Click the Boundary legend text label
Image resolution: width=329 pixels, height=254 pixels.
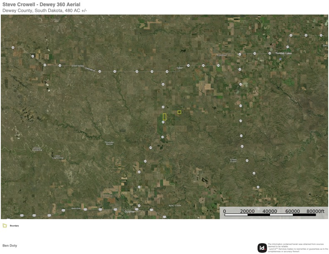[14, 226]
